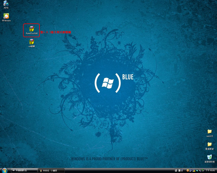Open the taskbar clock showing 下午 01:01
The width and height of the screenshot is (217, 173).
pos(210,170)
